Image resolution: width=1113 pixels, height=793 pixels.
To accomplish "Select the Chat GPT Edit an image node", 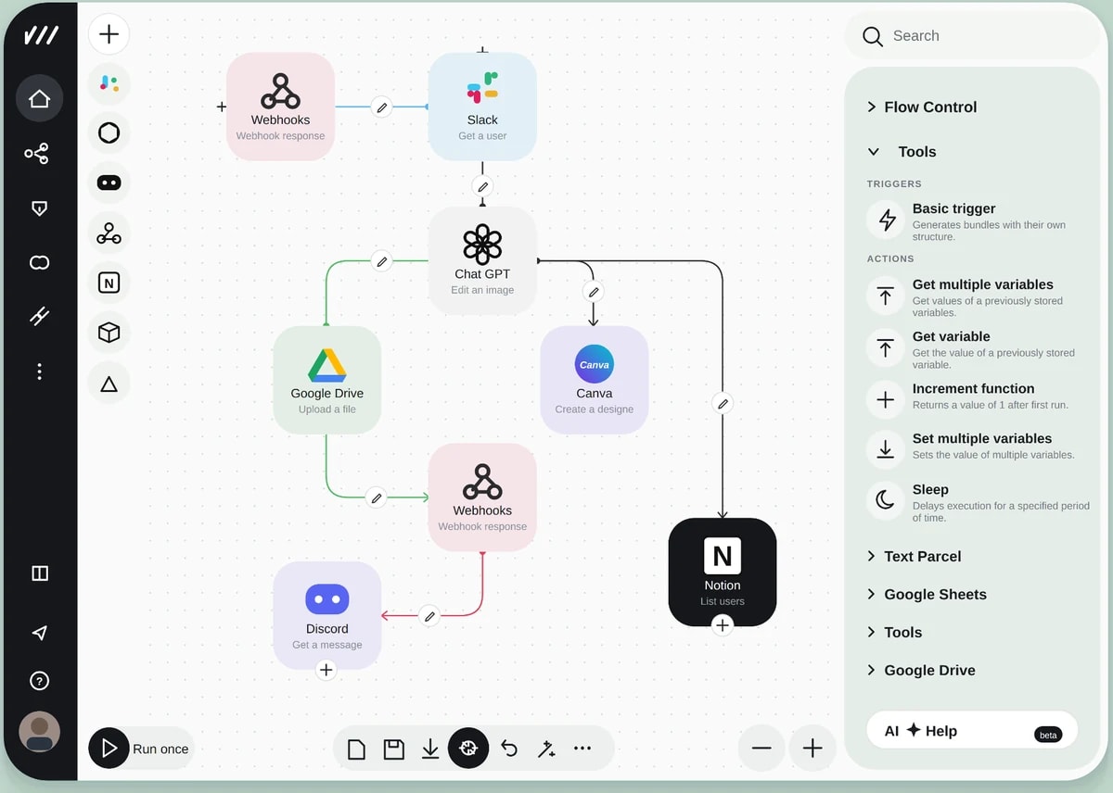I will click(482, 260).
